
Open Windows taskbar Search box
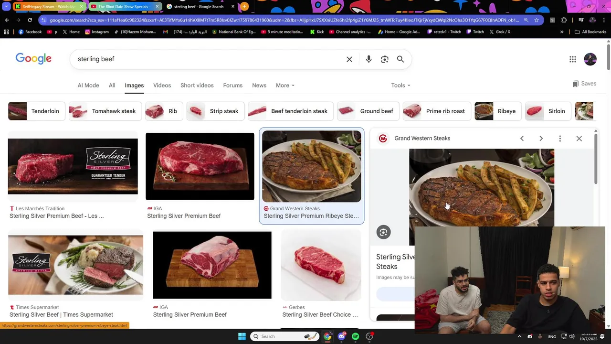[x=285, y=336]
